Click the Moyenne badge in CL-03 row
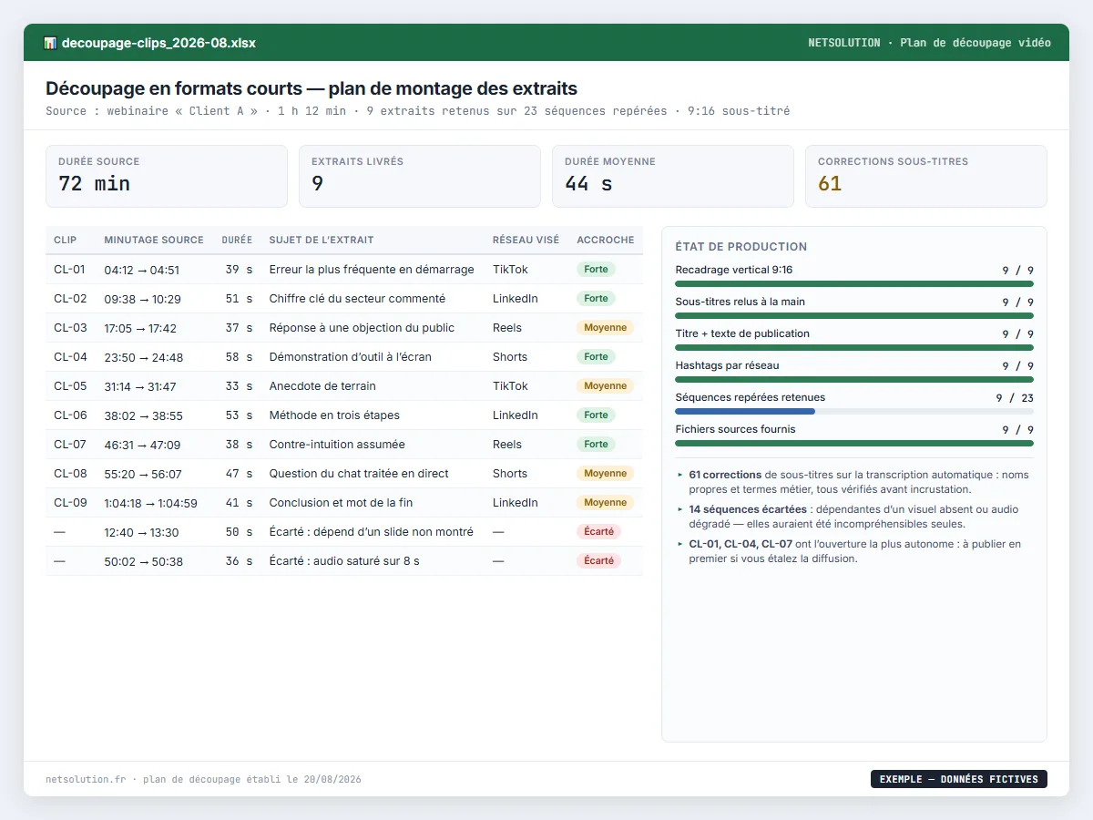 click(x=606, y=328)
